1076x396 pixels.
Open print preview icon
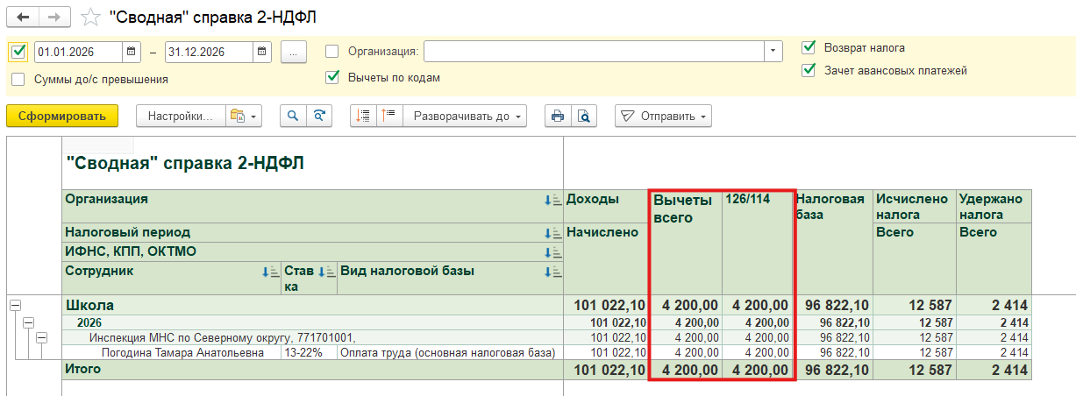[x=584, y=116]
